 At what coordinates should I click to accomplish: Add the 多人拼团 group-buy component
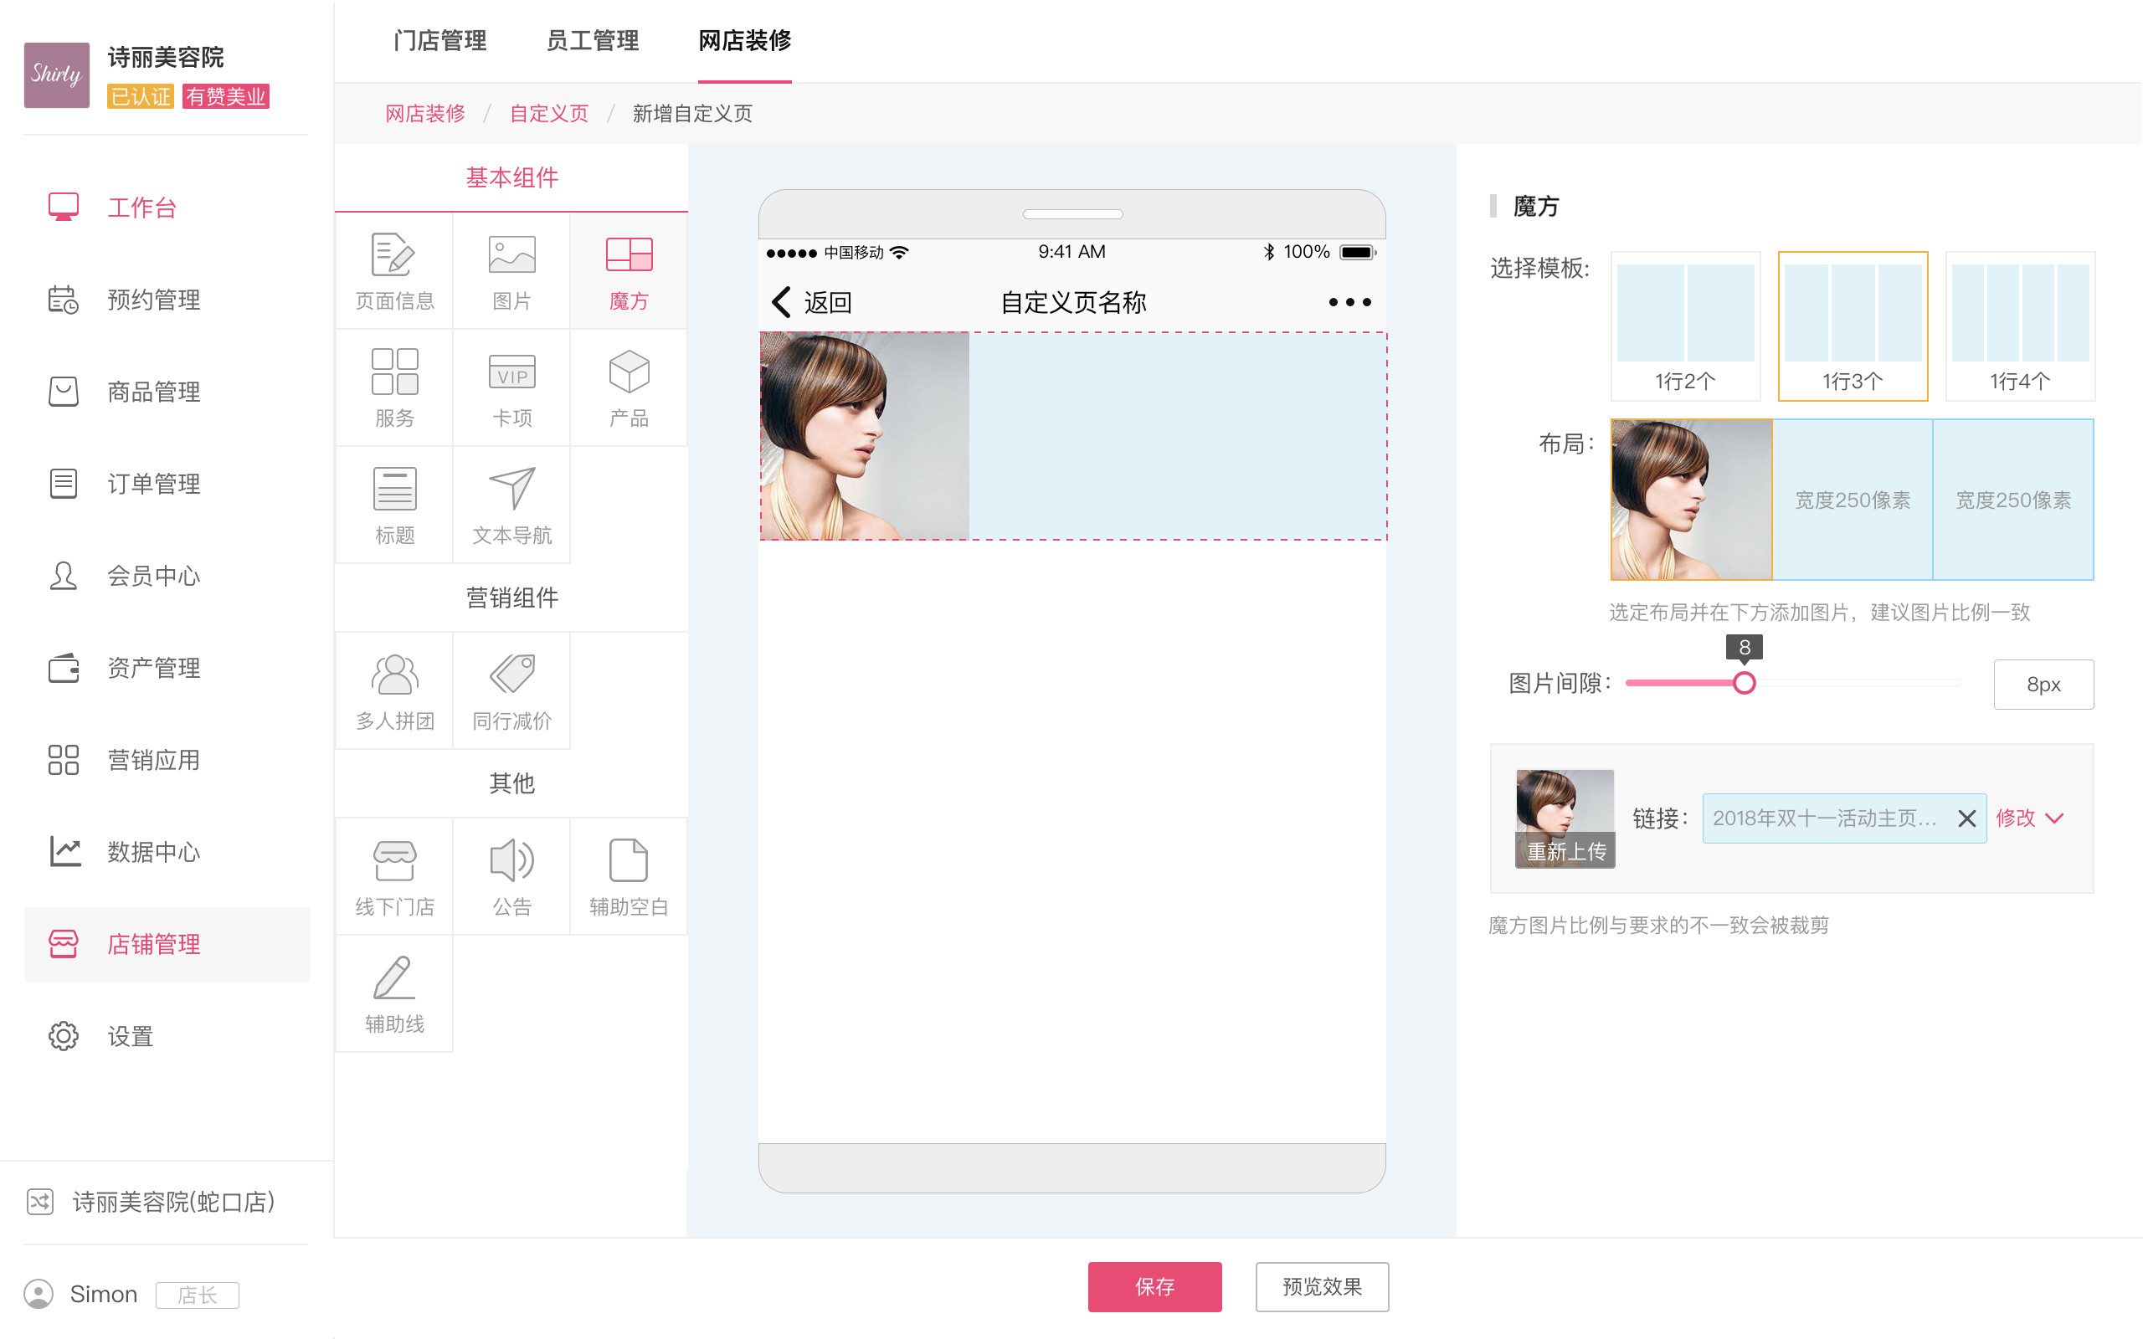(x=394, y=690)
